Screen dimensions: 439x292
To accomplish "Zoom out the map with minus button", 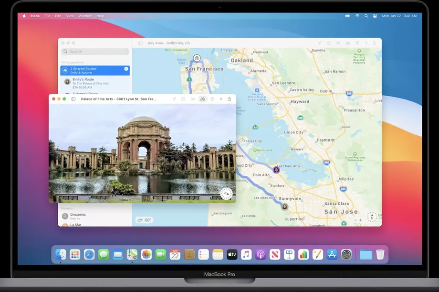I will [x=355, y=220].
